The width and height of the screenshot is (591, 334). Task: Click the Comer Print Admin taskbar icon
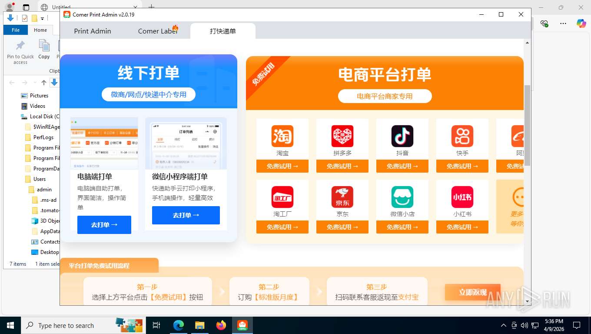(242, 325)
